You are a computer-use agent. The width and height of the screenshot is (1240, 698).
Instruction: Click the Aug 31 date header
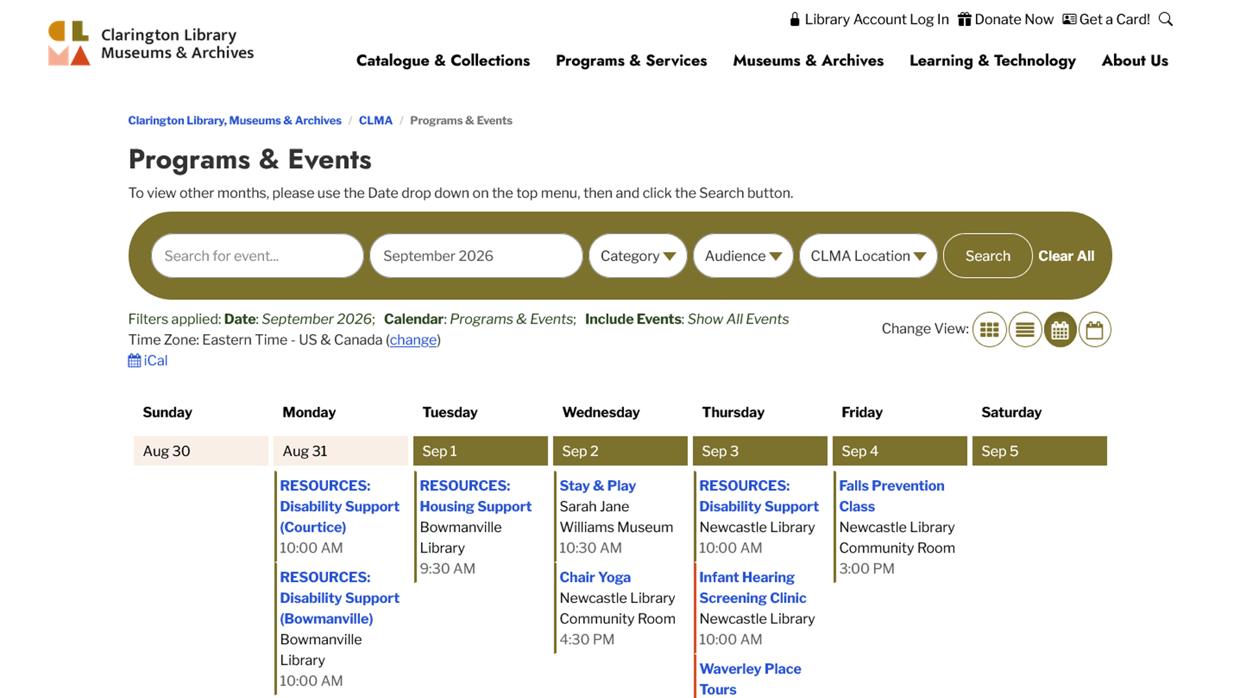[340, 451]
